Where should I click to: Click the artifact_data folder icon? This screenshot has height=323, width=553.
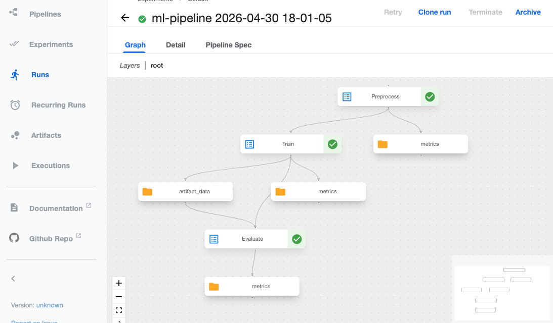(x=147, y=192)
